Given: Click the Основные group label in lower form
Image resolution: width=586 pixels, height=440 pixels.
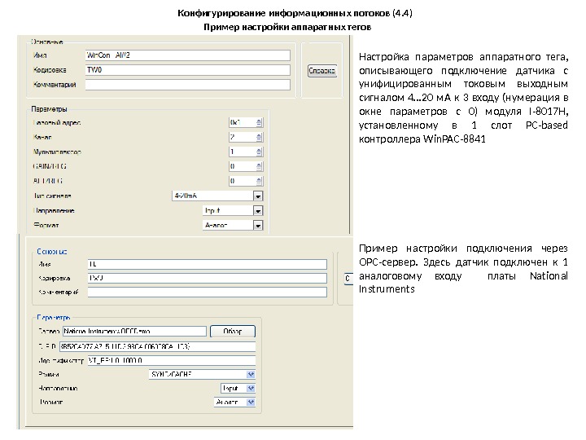Looking at the screenshot, I should 51,252.
